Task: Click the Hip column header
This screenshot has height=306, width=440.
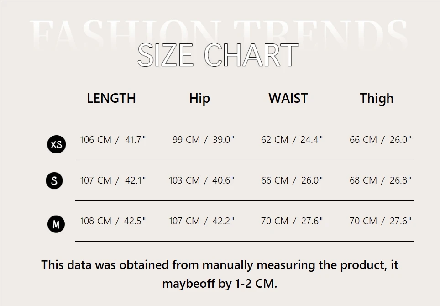Action: pyautogui.click(x=199, y=98)
